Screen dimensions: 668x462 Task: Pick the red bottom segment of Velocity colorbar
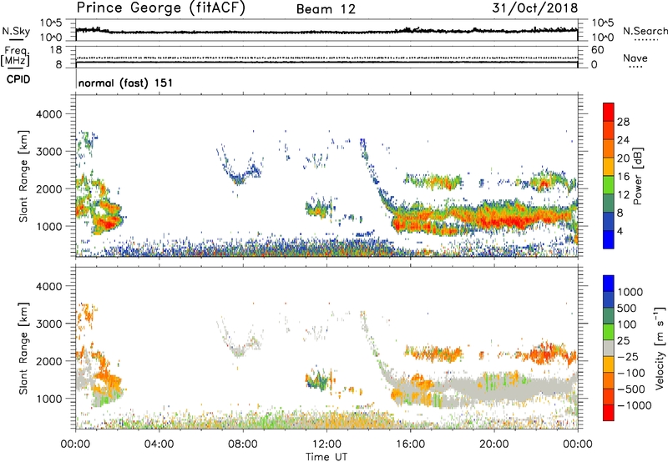(609, 413)
